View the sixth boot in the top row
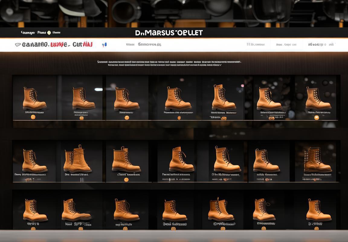 (x=269, y=99)
